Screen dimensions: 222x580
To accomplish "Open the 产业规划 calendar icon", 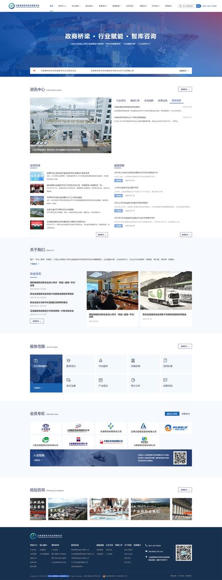I will coord(100,380).
